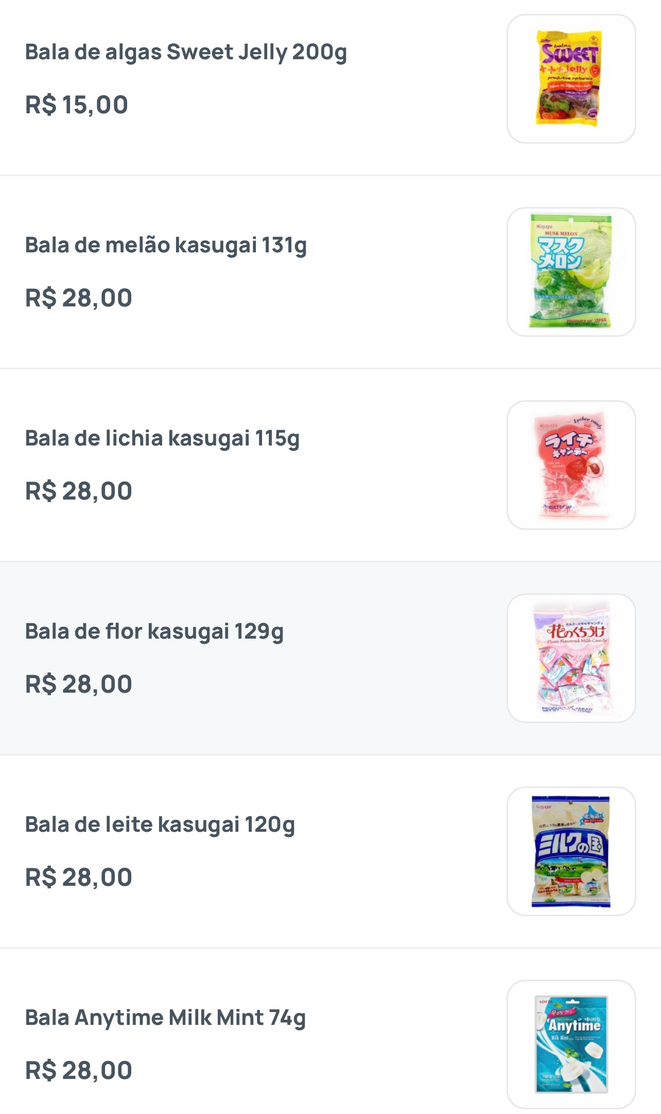Open the Kasugai milk candy thumbnail
Viewport: 661px width, 1114px height.
(x=571, y=851)
